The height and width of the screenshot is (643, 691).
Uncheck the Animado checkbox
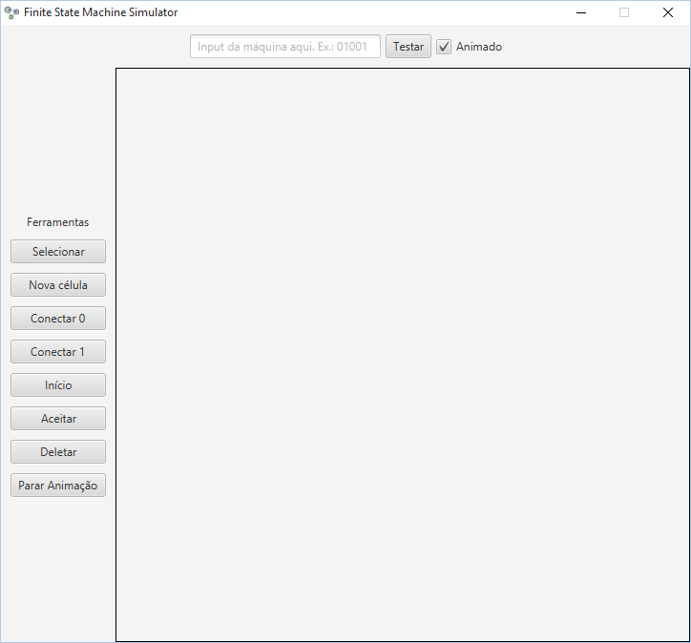[x=444, y=47]
